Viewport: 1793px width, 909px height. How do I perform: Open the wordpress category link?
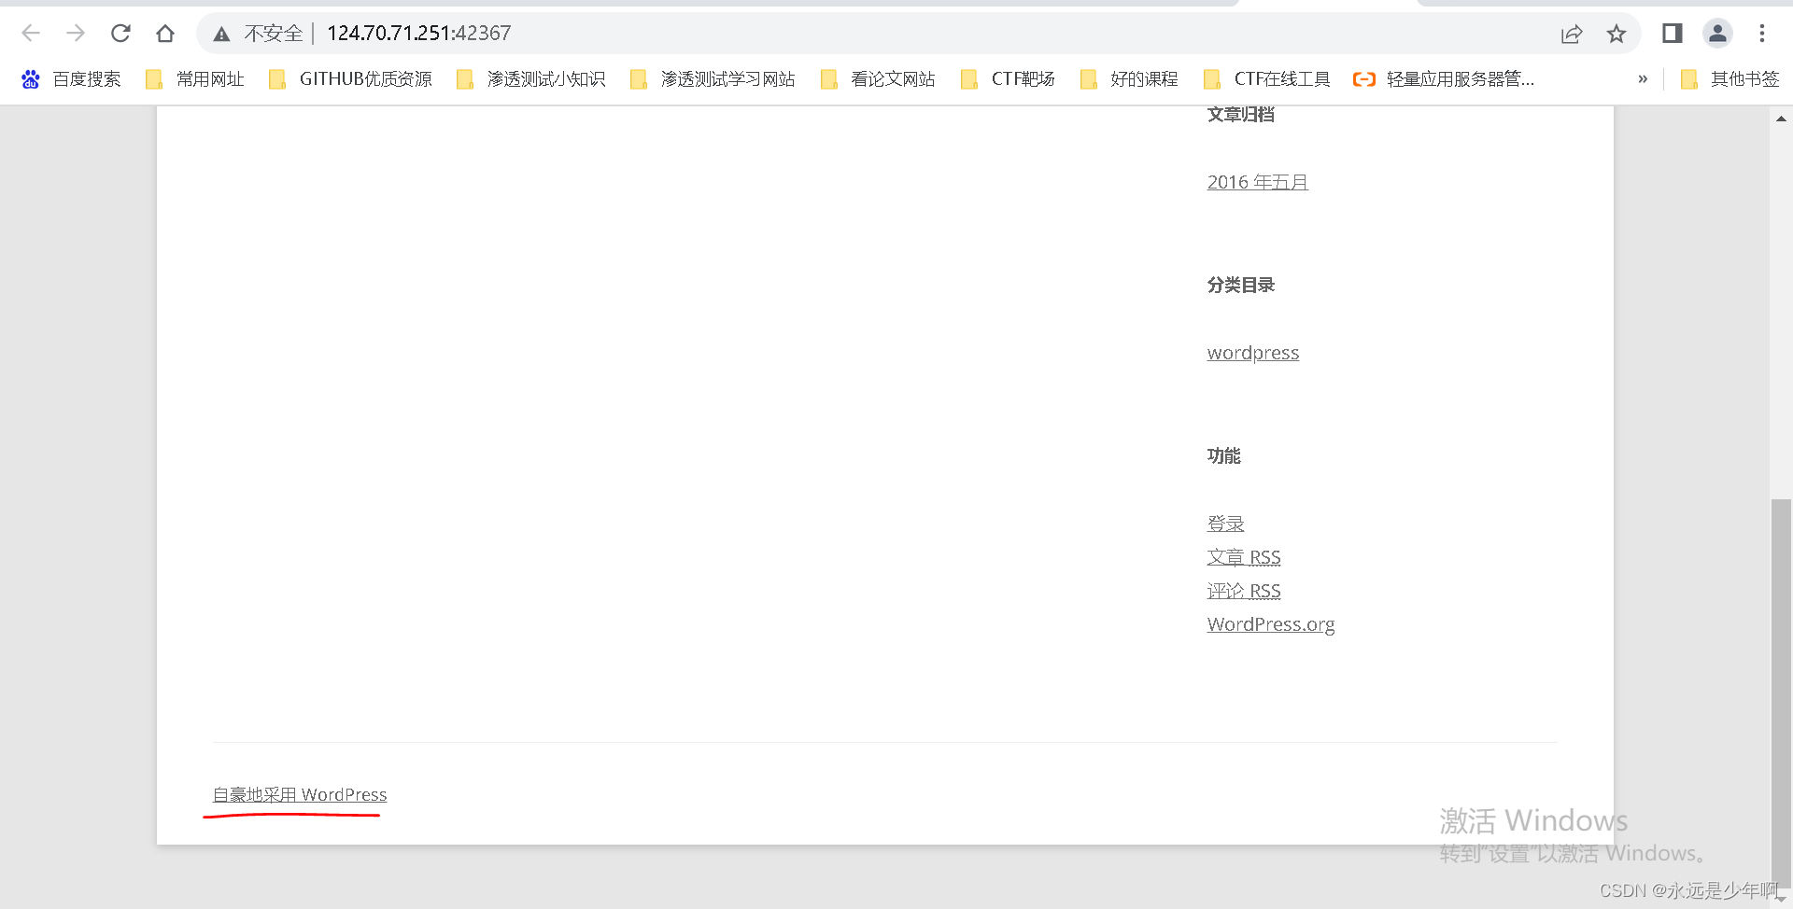pos(1252,353)
